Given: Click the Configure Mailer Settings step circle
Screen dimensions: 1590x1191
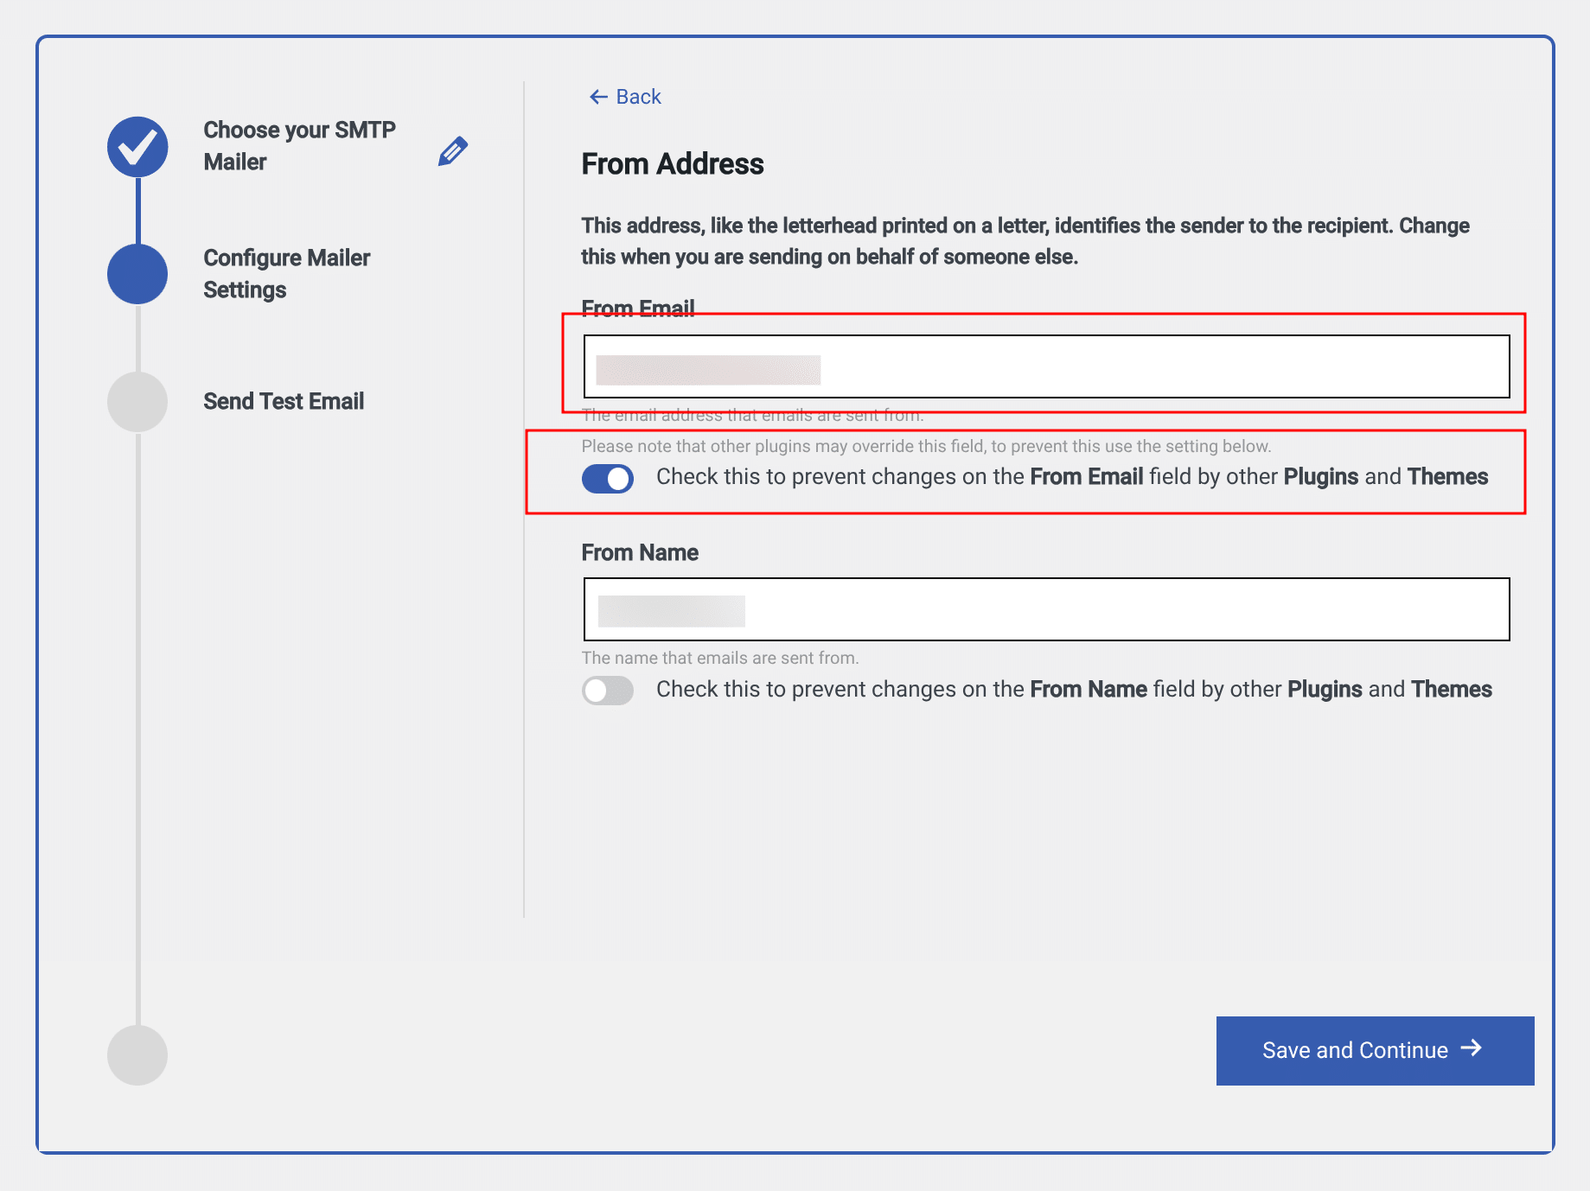Looking at the screenshot, I should pyautogui.click(x=137, y=274).
